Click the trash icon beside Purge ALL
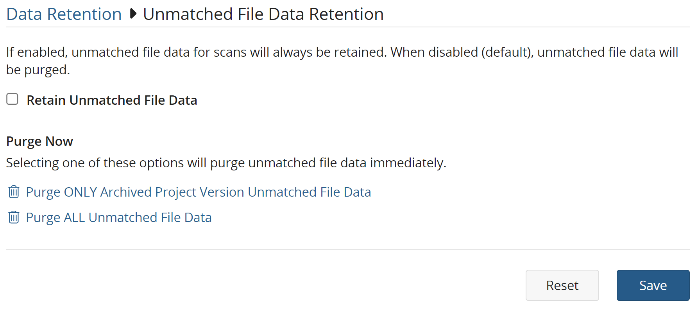Viewport: 698px width, 310px height. (14, 217)
